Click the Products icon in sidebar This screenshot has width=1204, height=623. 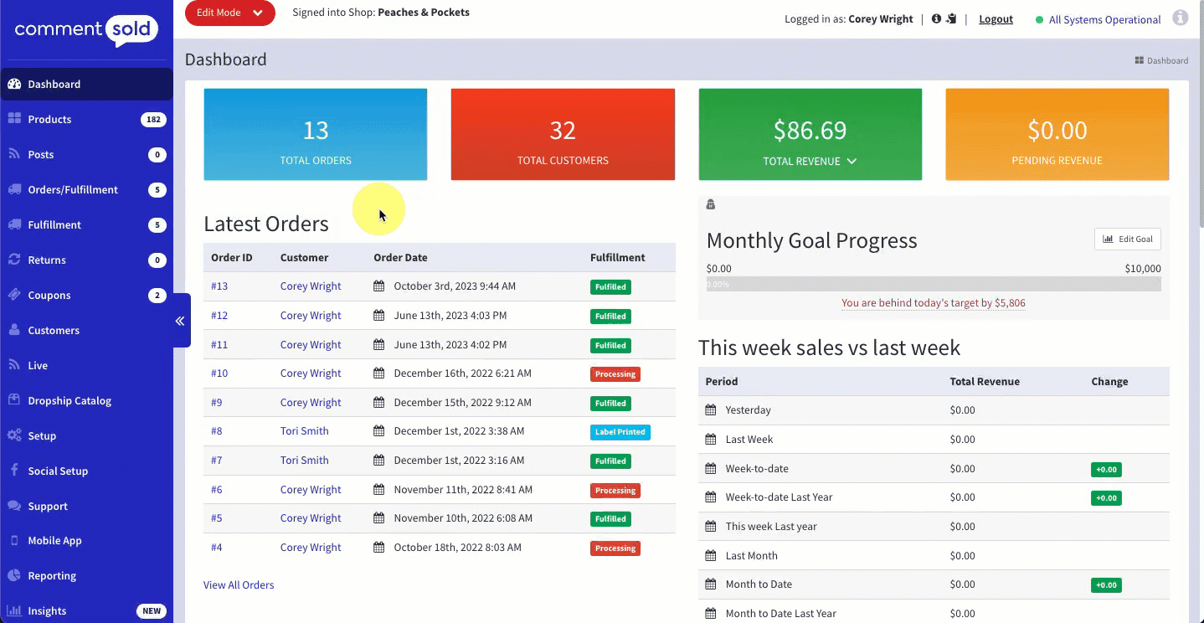[x=14, y=119]
